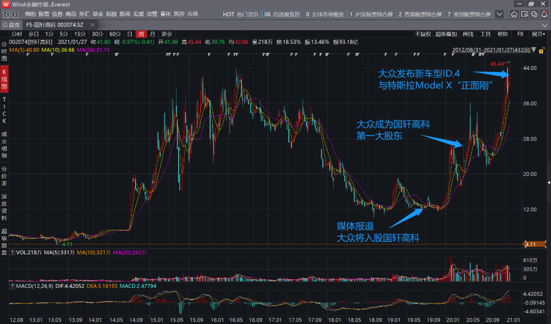Expand the date range dropdown triangle
The height and width of the screenshot is (324, 551).
(x=534, y=50)
